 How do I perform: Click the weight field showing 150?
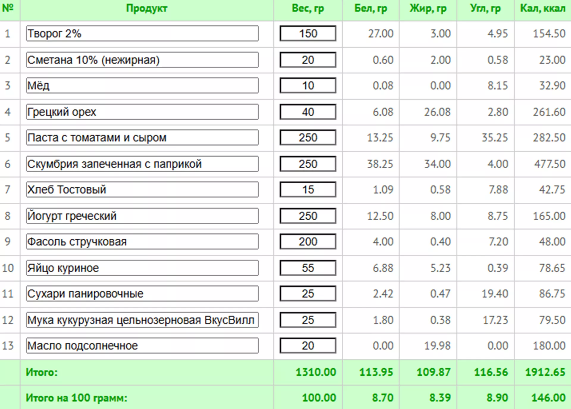308,33
